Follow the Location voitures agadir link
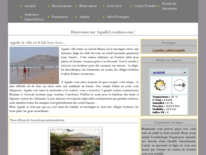 click(x=169, y=50)
